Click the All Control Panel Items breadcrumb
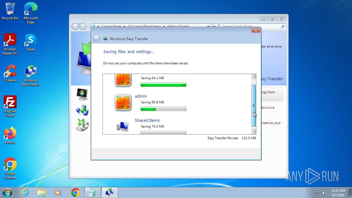The image size is (352, 198). tap(144, 26)
